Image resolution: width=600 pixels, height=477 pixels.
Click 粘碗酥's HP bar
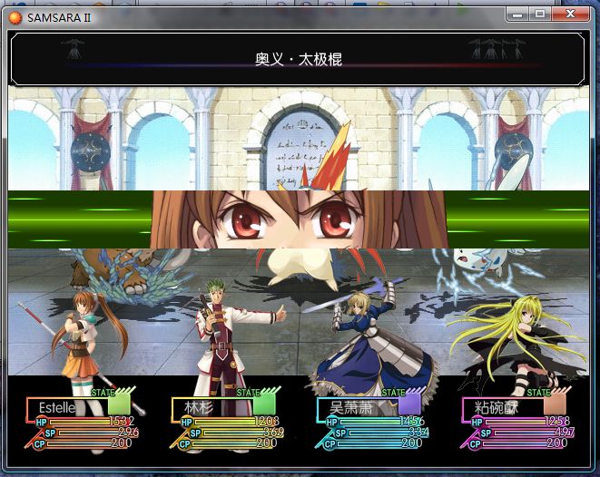(526, 422)
